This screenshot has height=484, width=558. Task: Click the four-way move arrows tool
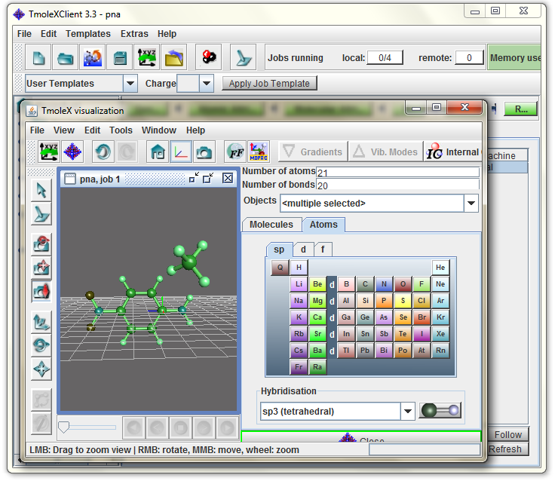point(41,370)
